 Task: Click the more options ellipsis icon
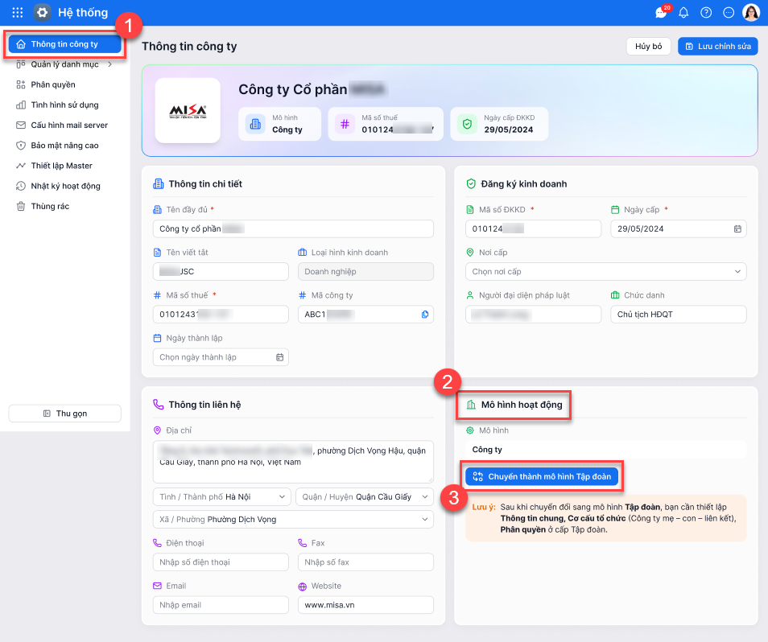729,13
